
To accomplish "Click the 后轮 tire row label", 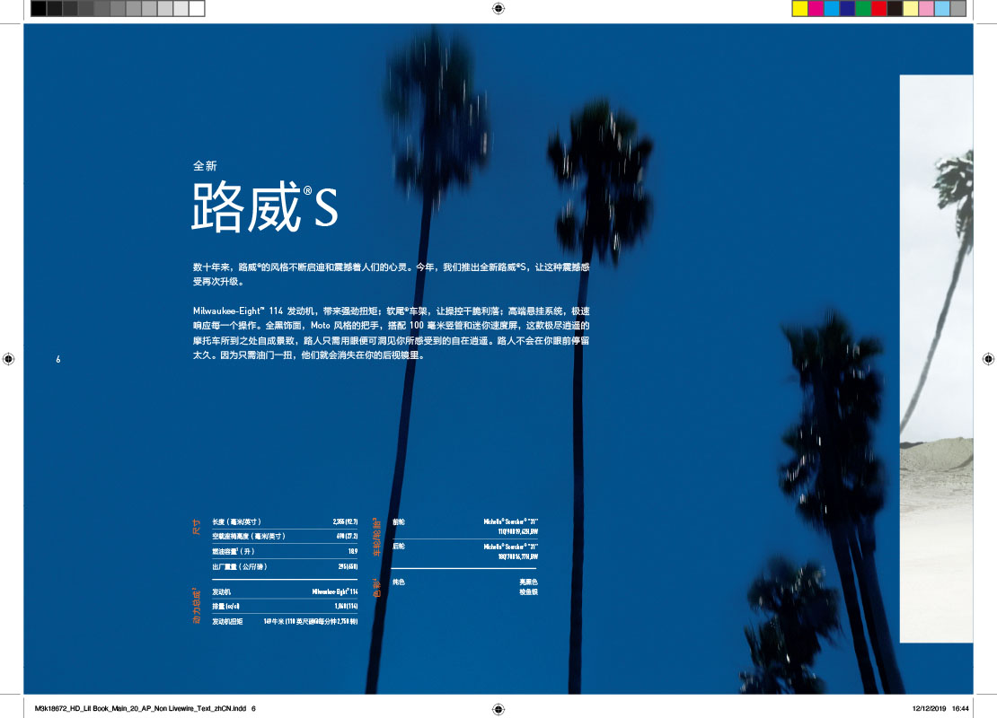I will [x=399, y=547].
